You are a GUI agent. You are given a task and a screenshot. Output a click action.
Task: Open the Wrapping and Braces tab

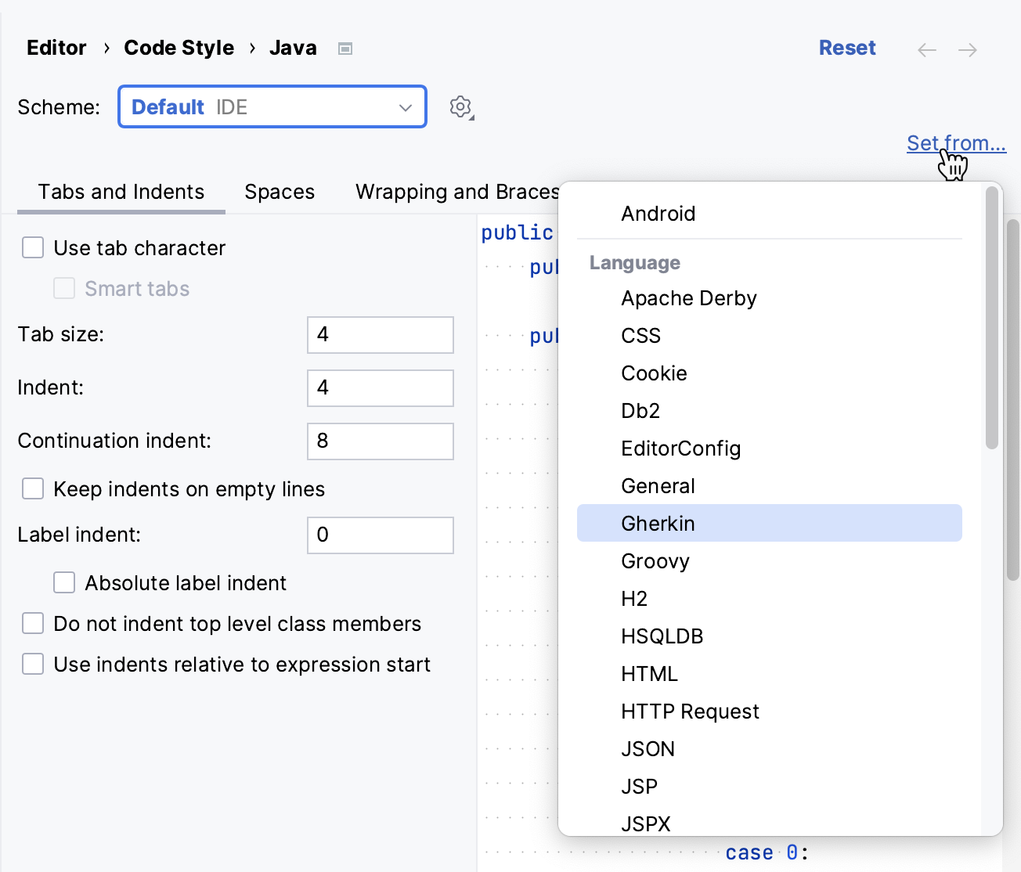pos(457,192)
